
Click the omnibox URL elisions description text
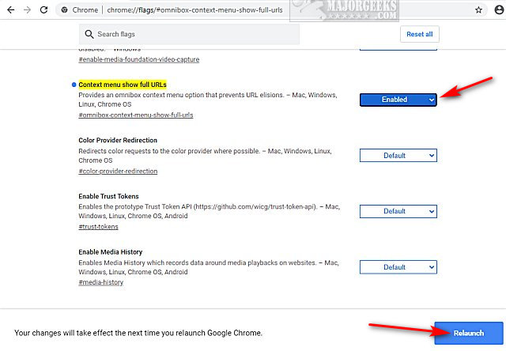(208, 100)
